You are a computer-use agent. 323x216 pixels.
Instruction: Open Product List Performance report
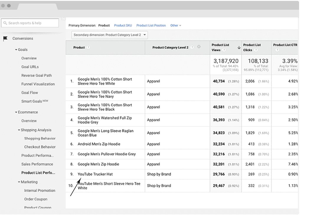pyautogui.click(x=38, y=173)
